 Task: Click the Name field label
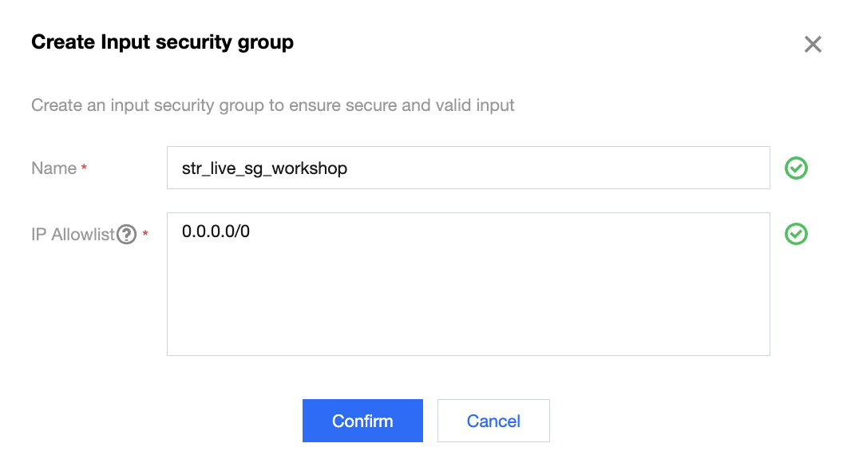(53, 168)
